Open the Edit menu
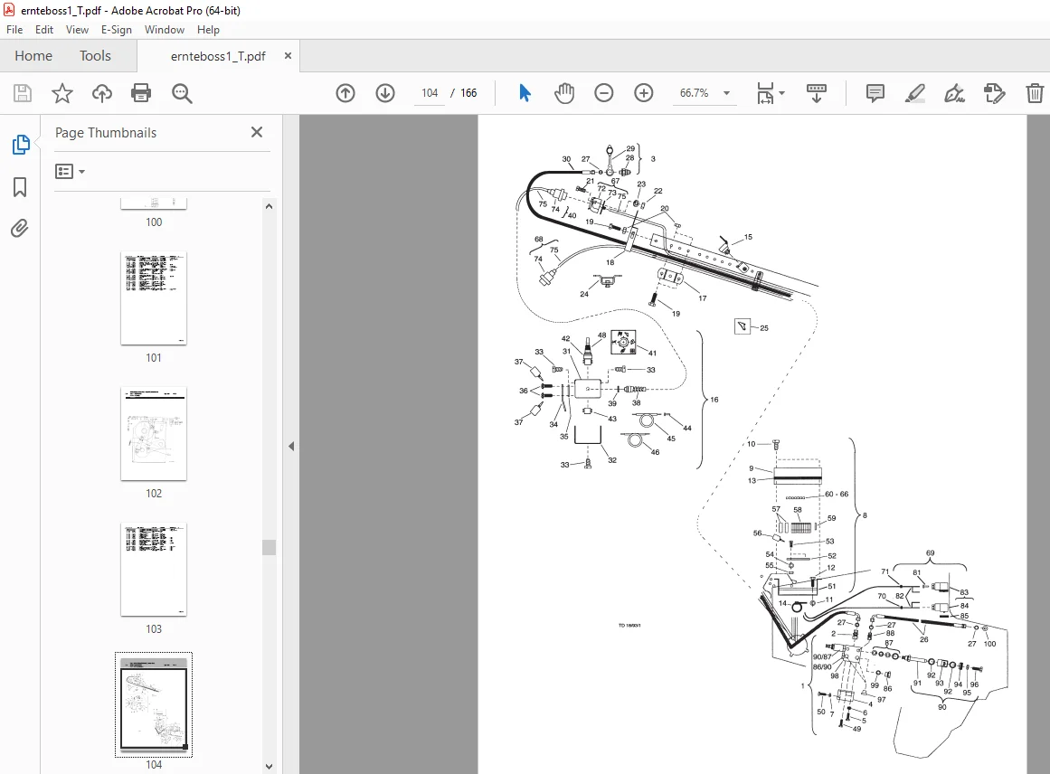 (x=44, y=30)
